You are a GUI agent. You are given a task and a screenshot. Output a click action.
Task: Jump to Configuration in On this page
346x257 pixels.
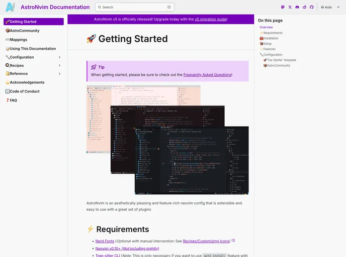point(271,55)
